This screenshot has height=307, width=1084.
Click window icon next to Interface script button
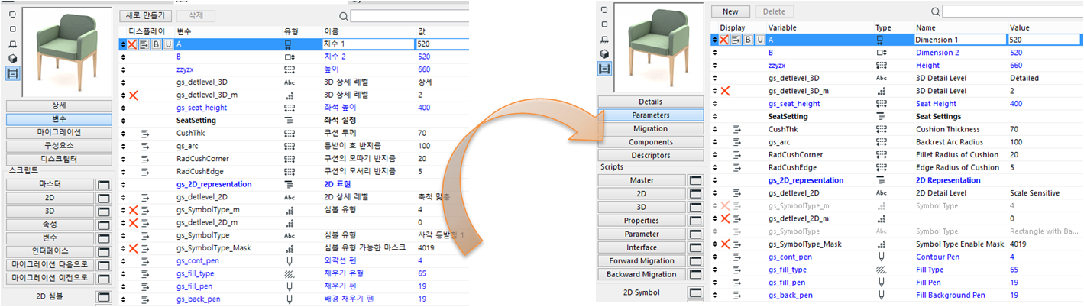click(x=696, y=247)
